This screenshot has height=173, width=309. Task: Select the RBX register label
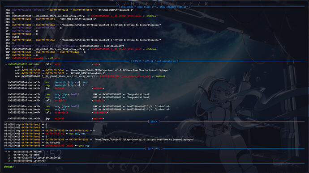(x=8, y=13)
